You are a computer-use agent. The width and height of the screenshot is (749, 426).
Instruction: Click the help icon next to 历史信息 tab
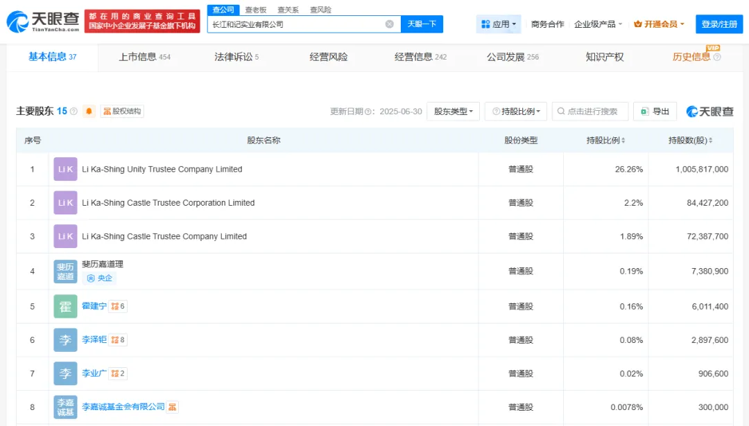click(x=717, y=57)
